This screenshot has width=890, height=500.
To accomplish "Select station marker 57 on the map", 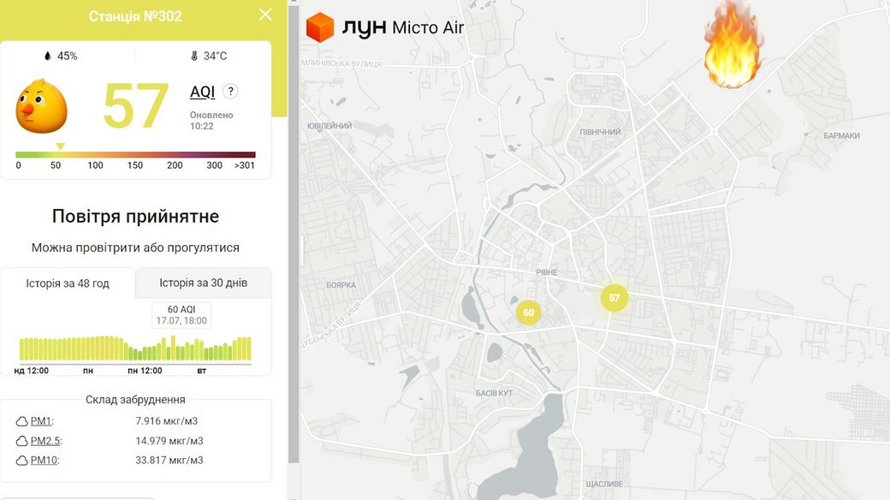I will pyautogui.click(x=614, y=298).
